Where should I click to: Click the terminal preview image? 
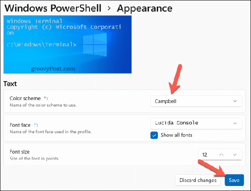67,45
